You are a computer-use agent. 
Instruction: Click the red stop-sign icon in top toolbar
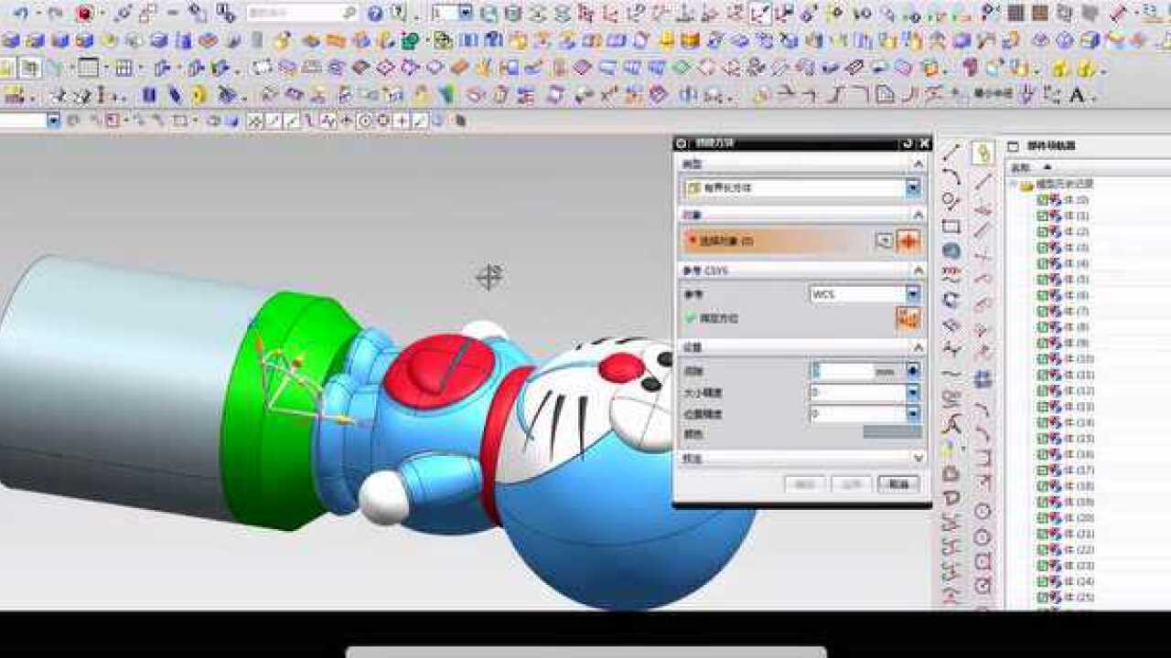[84, 13]
